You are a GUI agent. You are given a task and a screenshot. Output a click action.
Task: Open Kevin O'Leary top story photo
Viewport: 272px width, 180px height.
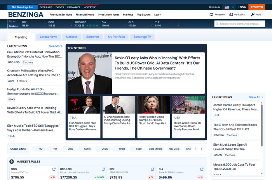pyautogui.click(x=90, y=73)
